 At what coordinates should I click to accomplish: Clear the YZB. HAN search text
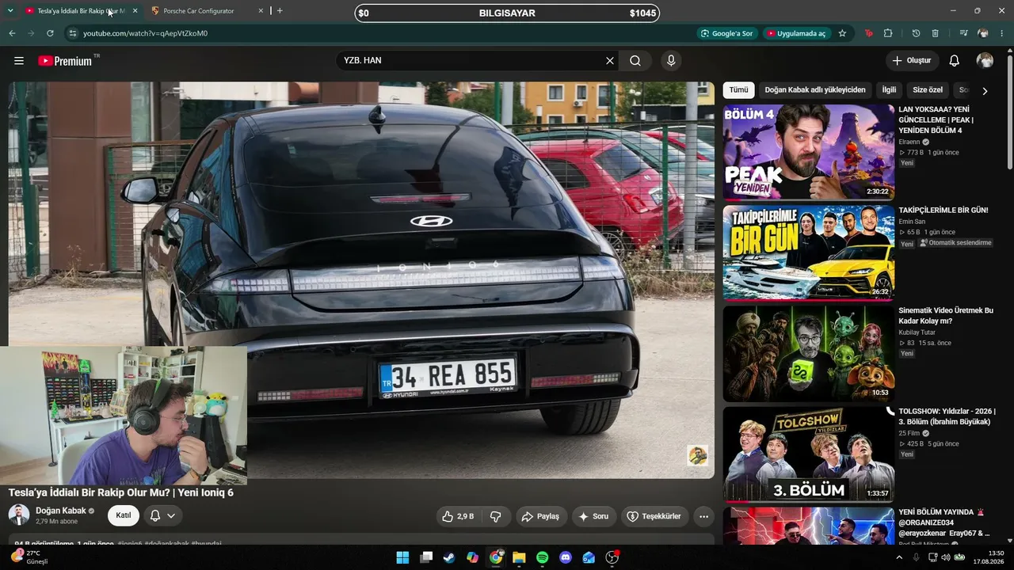[x=609, y=61]
